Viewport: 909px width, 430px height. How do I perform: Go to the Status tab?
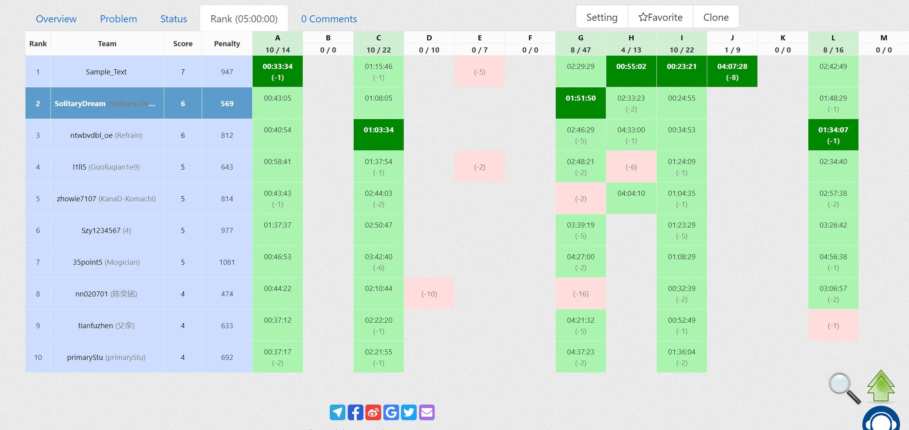(173, 19)
